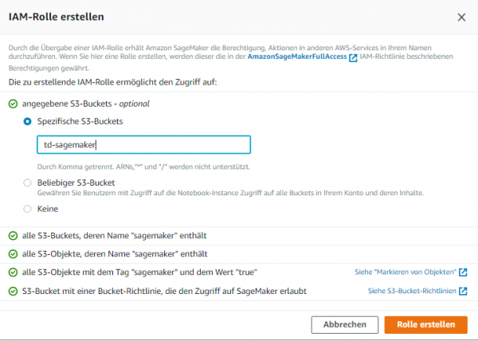Click the td-sagemaker bucket name field
The width and height of the screenshot is (478, 341).
point(143,145)
